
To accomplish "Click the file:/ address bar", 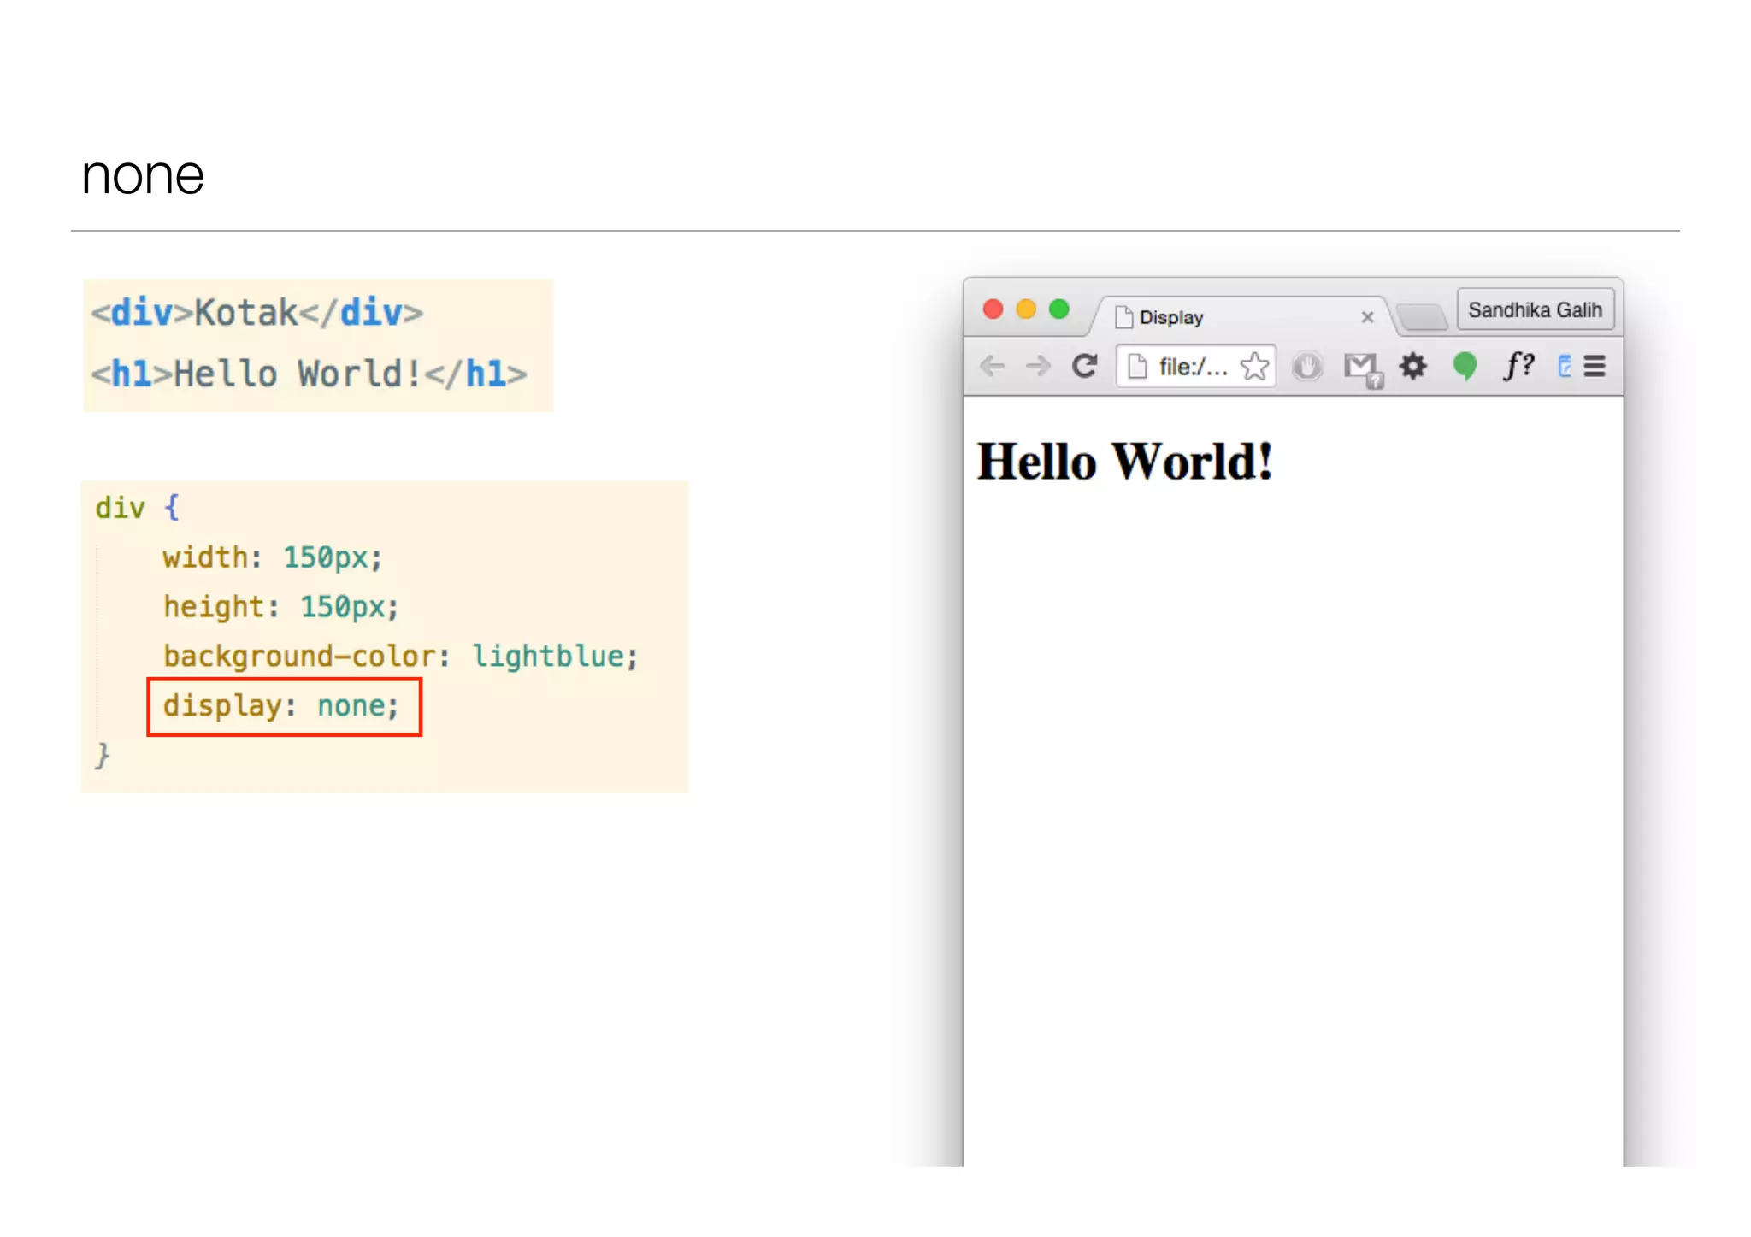I will pyautogui.click(x=1194, y=367).
